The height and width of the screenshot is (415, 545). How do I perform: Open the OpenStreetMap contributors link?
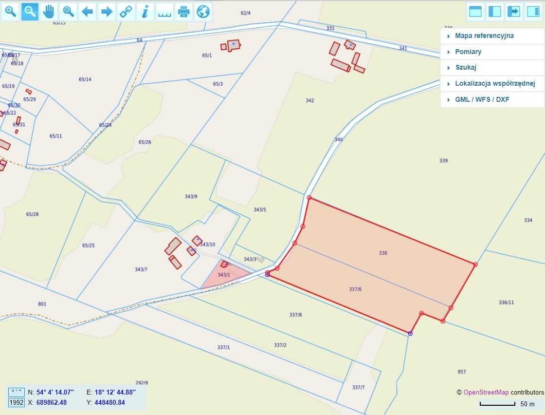pos(486,393)
